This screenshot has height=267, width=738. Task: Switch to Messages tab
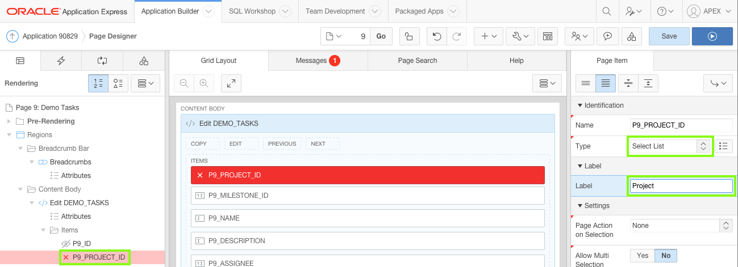pos(318,61)
